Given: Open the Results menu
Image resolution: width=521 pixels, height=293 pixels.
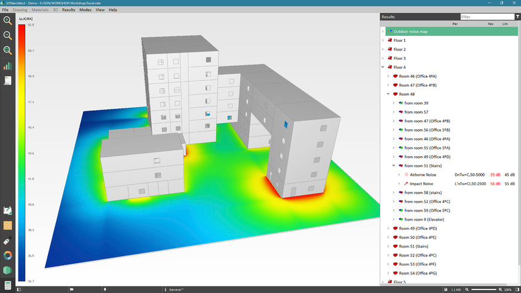Looking at the screenshot, I should [x=69, y=10].
